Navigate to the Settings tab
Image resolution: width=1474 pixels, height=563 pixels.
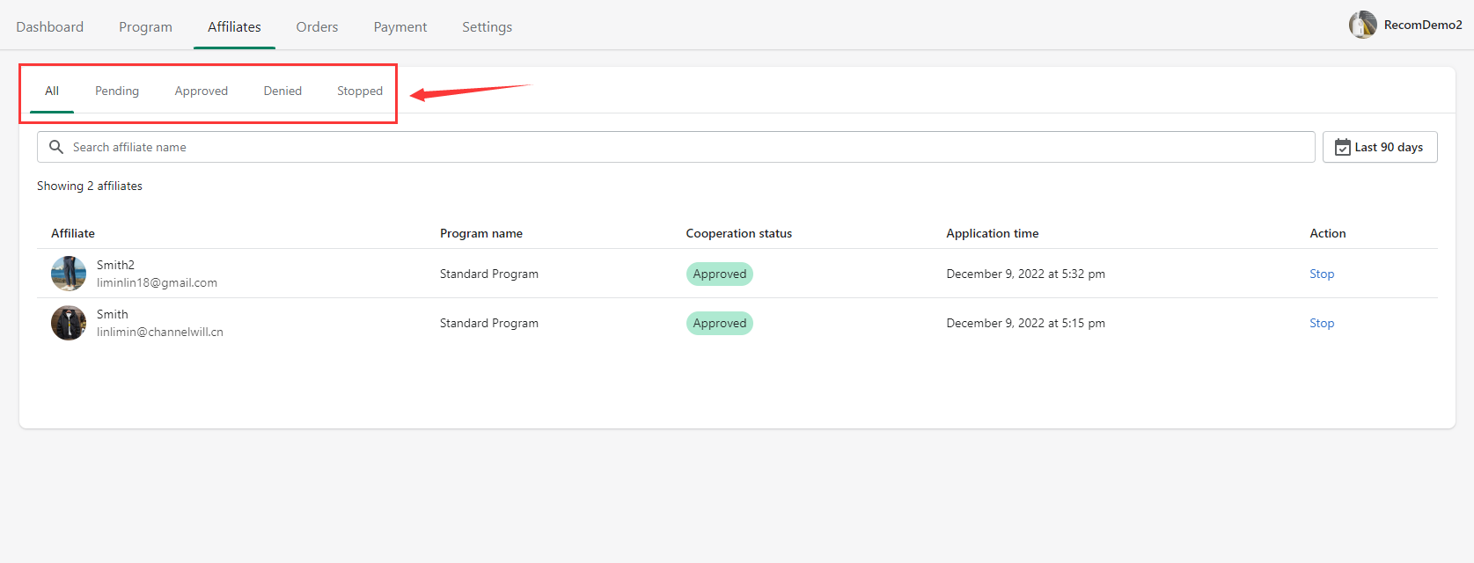tap(487, 26)
